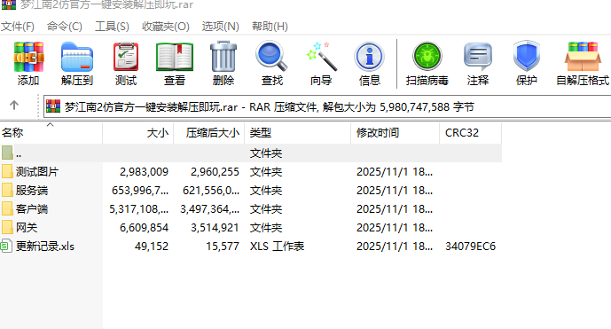Click the SFX (自解压格式) icon
This screenshot has height=329, width=611.
click(583, 57)
